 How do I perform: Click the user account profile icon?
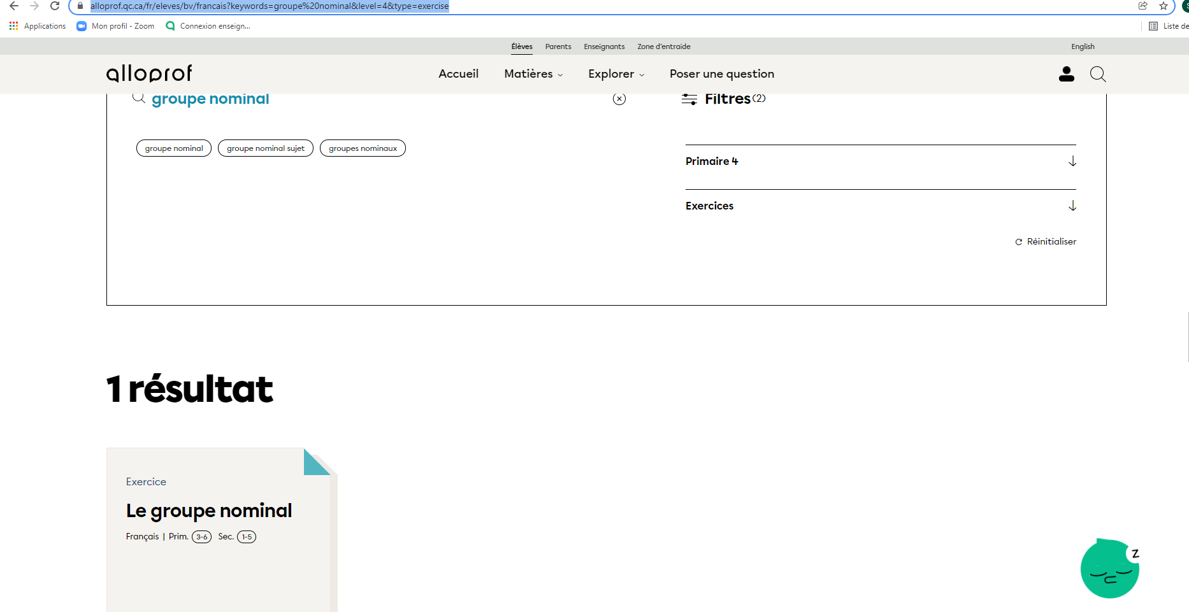click(x=1066, y=75)
